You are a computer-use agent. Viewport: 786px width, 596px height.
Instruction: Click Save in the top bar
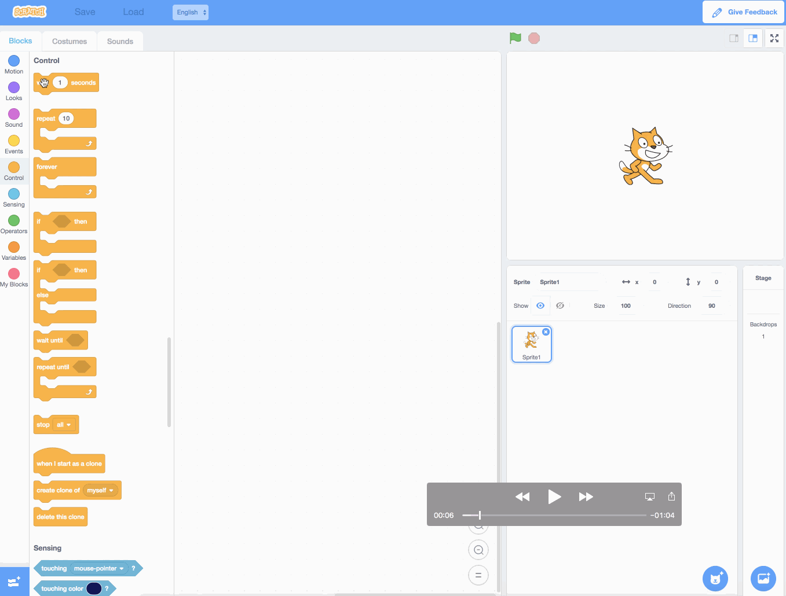click(85, 12)
